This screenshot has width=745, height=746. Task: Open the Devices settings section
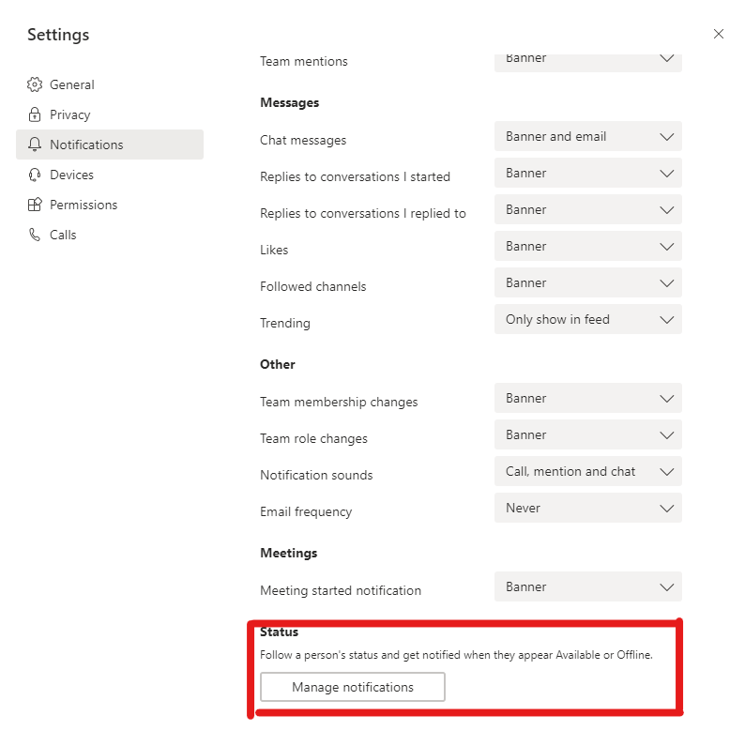tap(71, 175)
